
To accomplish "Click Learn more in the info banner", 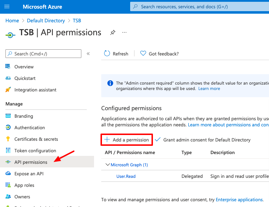I will tap(209, 89).
